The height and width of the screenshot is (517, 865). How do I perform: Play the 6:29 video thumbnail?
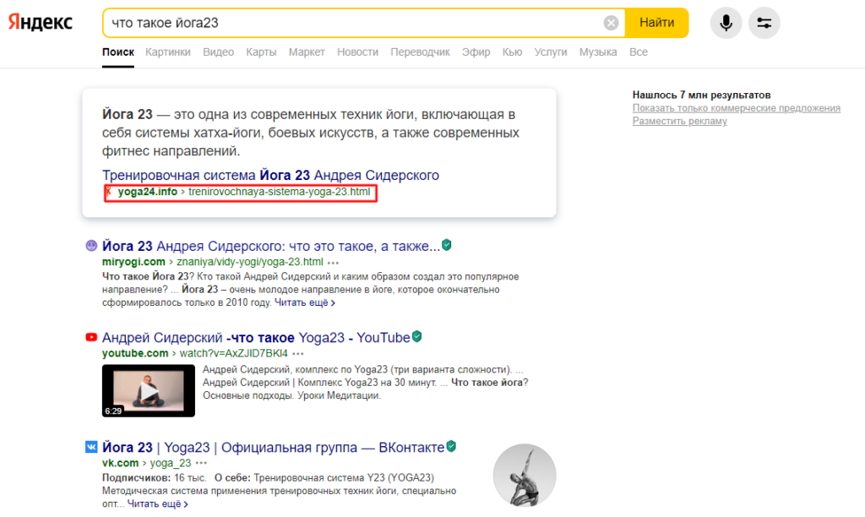149,390
